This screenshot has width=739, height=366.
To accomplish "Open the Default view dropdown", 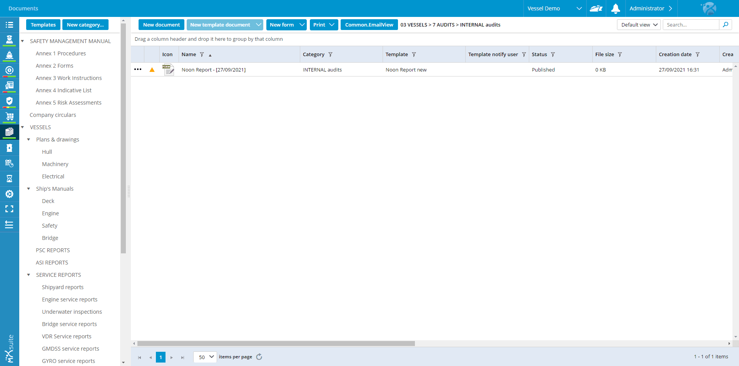I will [639, 25].
